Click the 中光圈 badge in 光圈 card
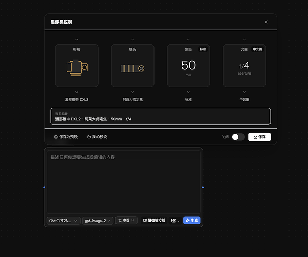 click(257, 49)
